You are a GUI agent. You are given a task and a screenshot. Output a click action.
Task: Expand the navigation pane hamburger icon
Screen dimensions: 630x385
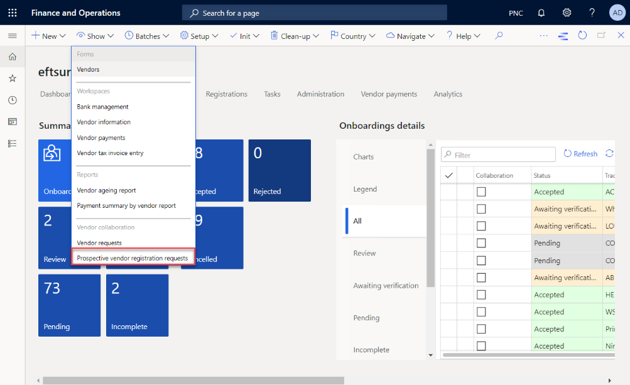click(x=13, y=36)
